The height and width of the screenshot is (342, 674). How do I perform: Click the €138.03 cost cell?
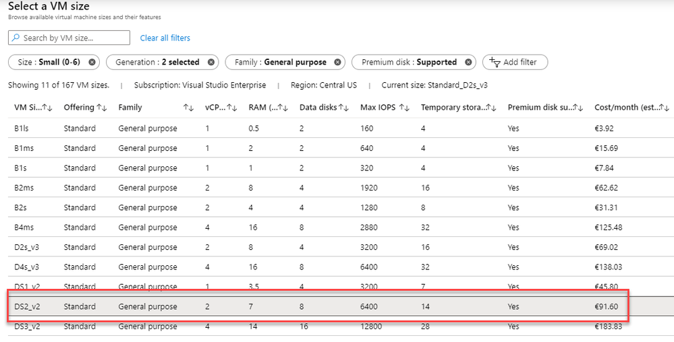pyautogui.click(x=609, y=267)
